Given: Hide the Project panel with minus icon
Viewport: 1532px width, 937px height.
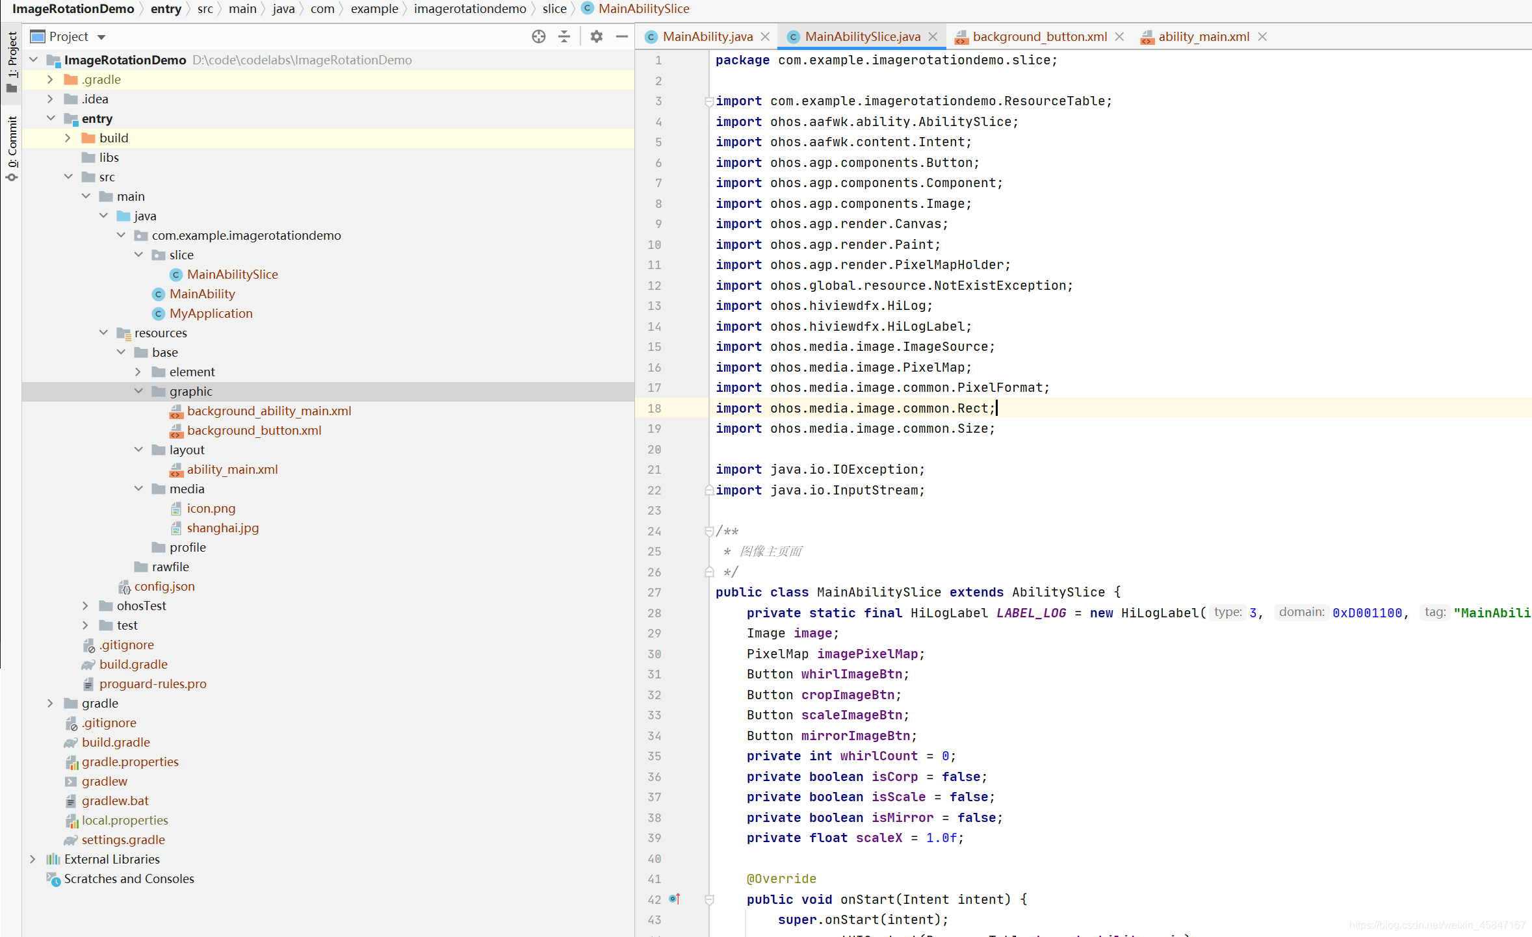Looking at the screenshot, I should pyautogui.click(x=621, y=36).
